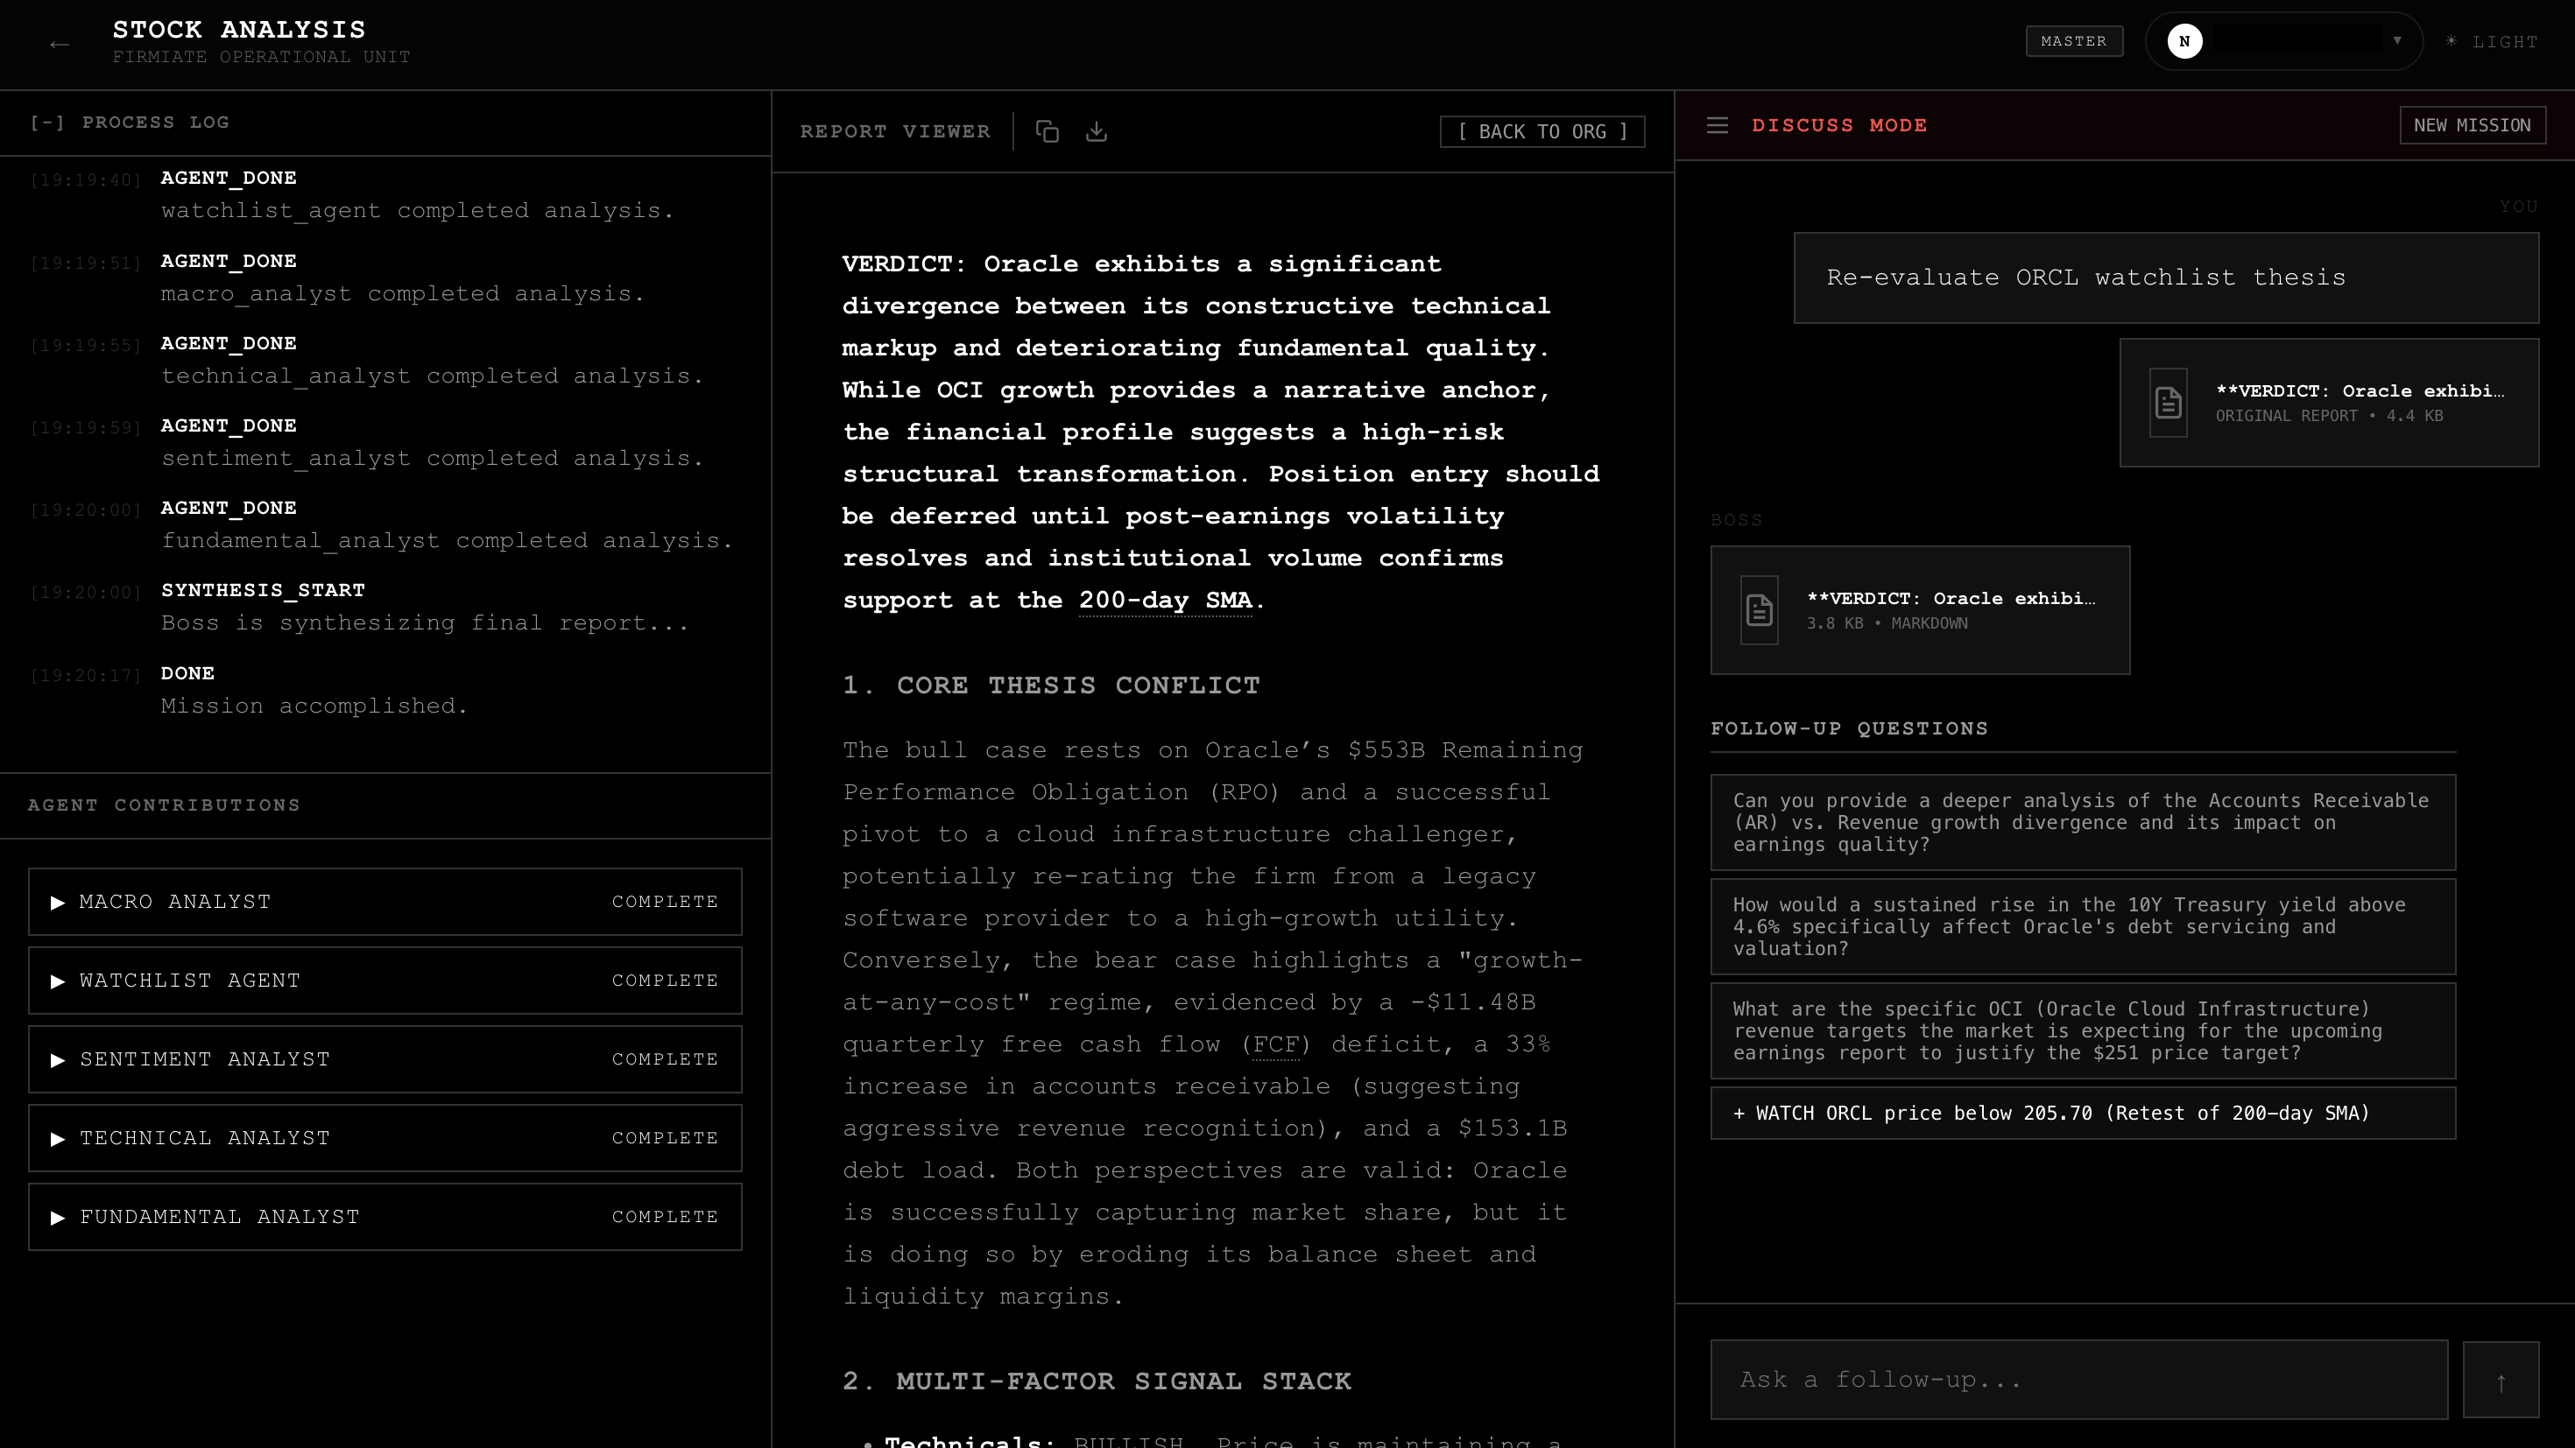Click 'watchlist_agent completed analysis.' log line
The width and height of the screenshot is (2575, 1448).
[418, 211]
